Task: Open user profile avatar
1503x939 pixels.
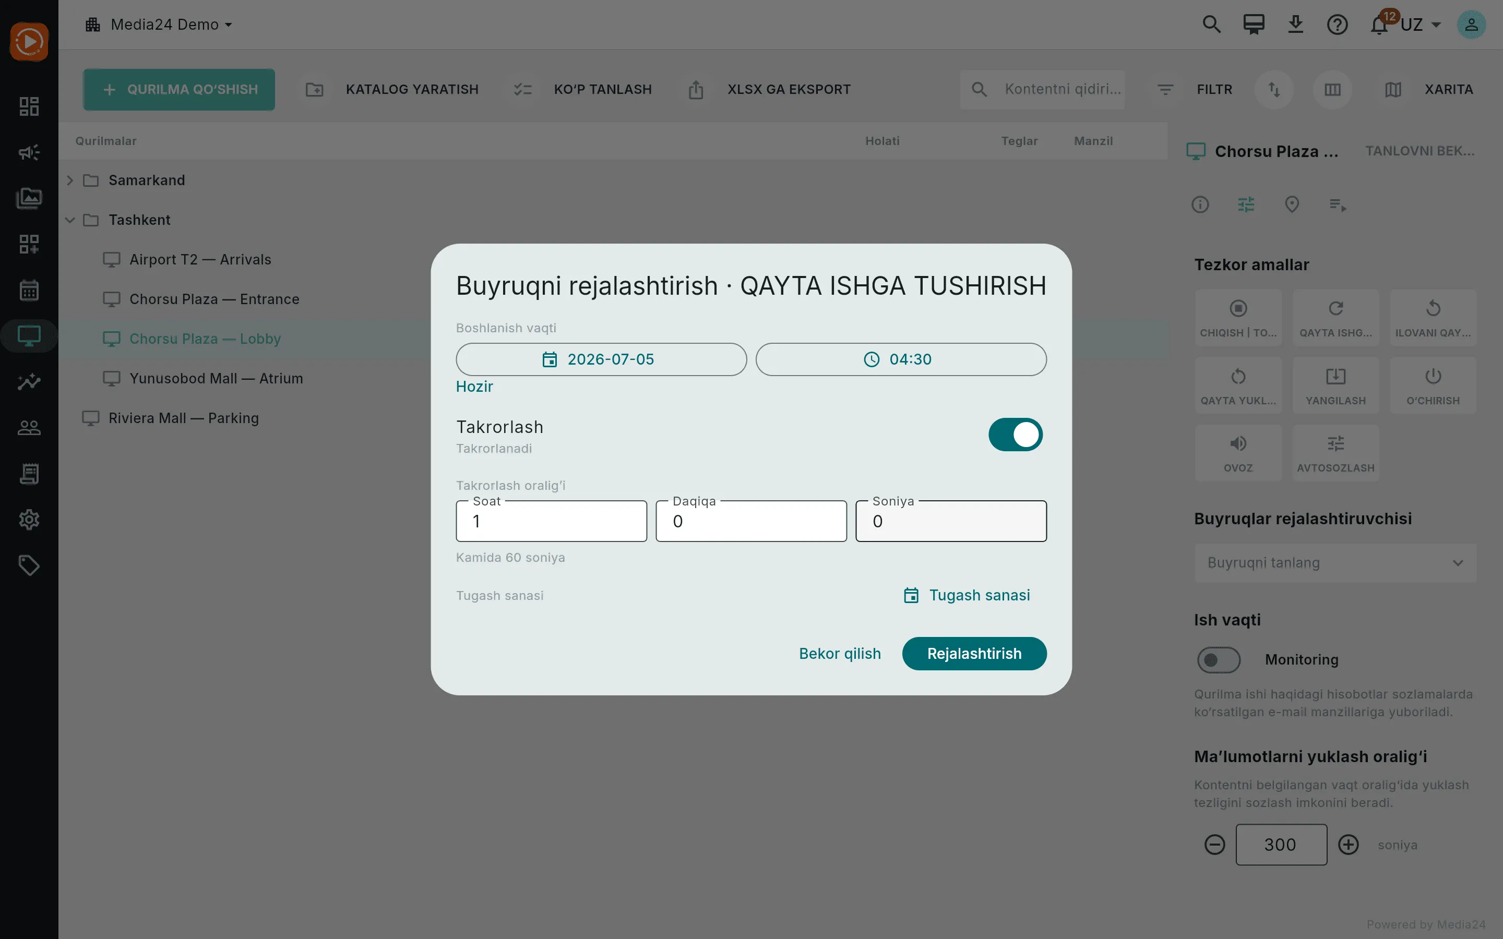Action: pos(1471,25)
